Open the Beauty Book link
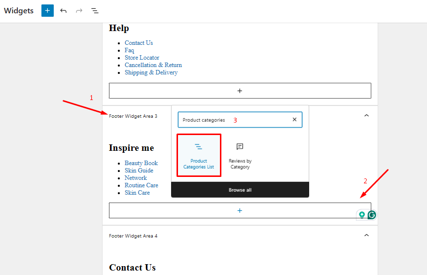The width and height of the screenshot is (427, 275). tap(141, 163)
